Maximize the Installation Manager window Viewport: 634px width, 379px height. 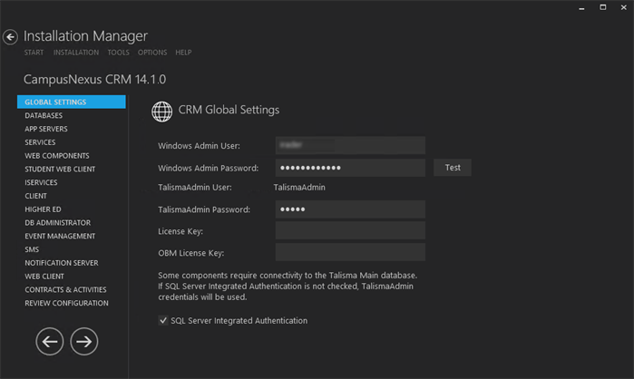[x=603, y=7]
